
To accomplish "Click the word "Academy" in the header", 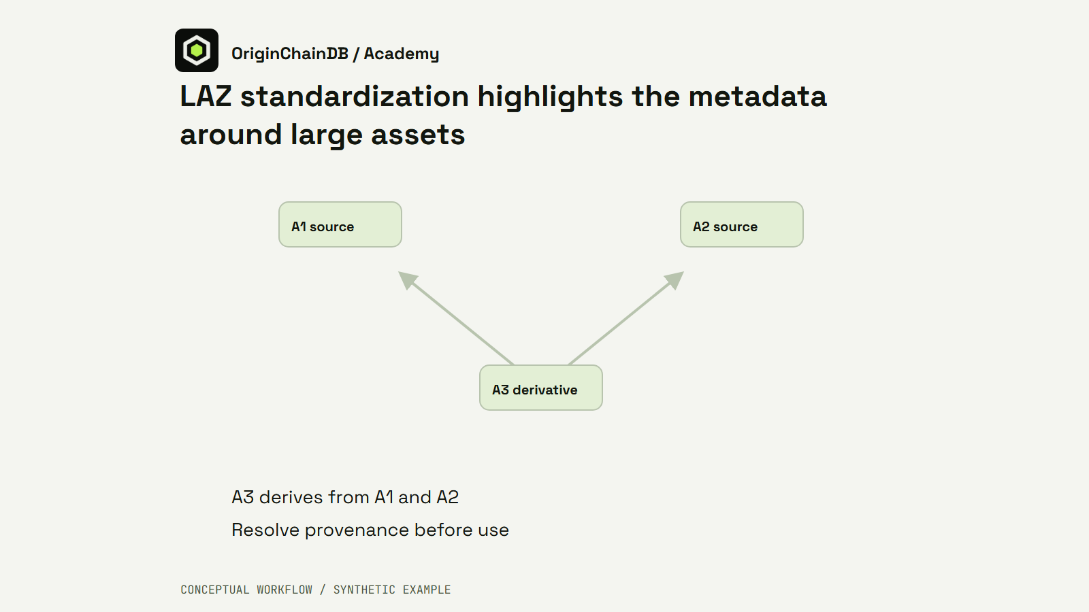I will click(402, 54).
